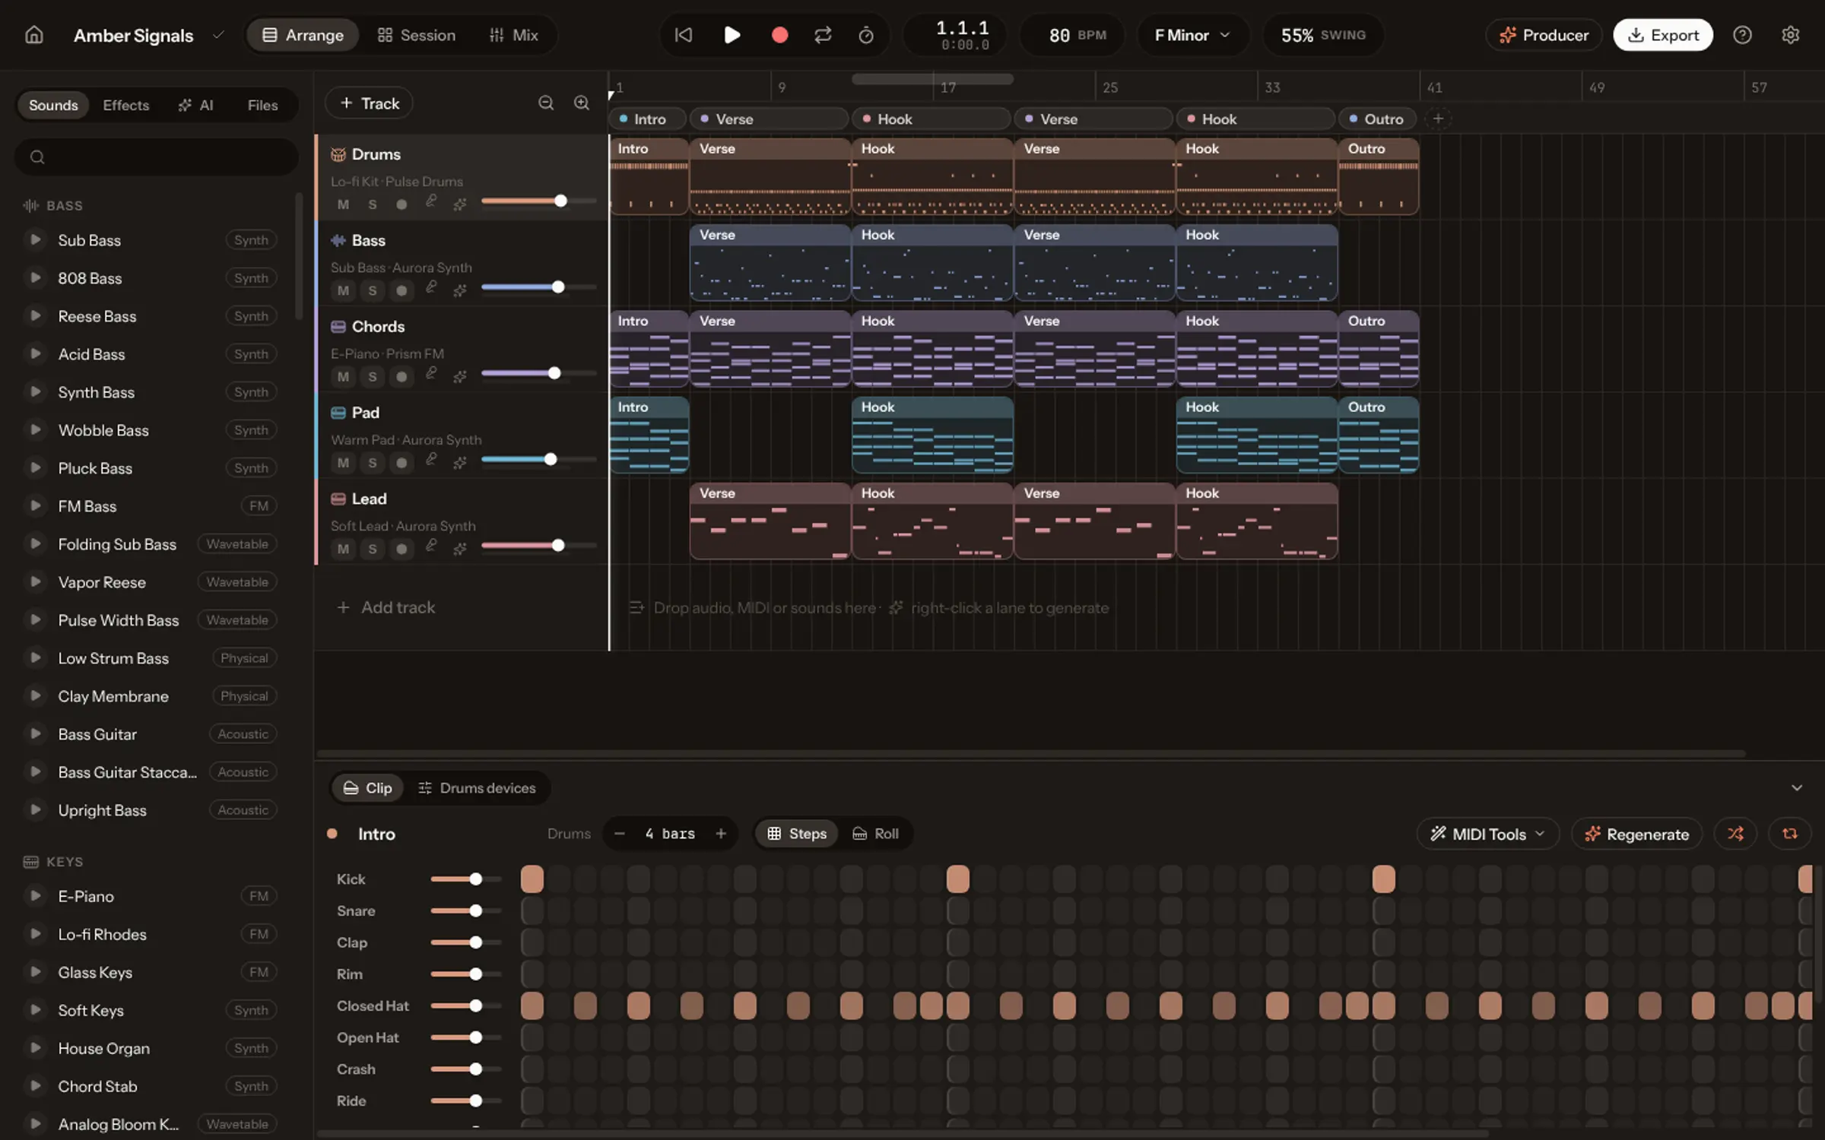Image resolution: width=1825 pixels, height=1140 pixels.
Task: Decrease clip length with minus
Action: [620, 834]
